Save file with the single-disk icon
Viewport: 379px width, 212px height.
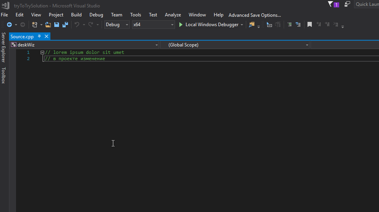point(57,25)
